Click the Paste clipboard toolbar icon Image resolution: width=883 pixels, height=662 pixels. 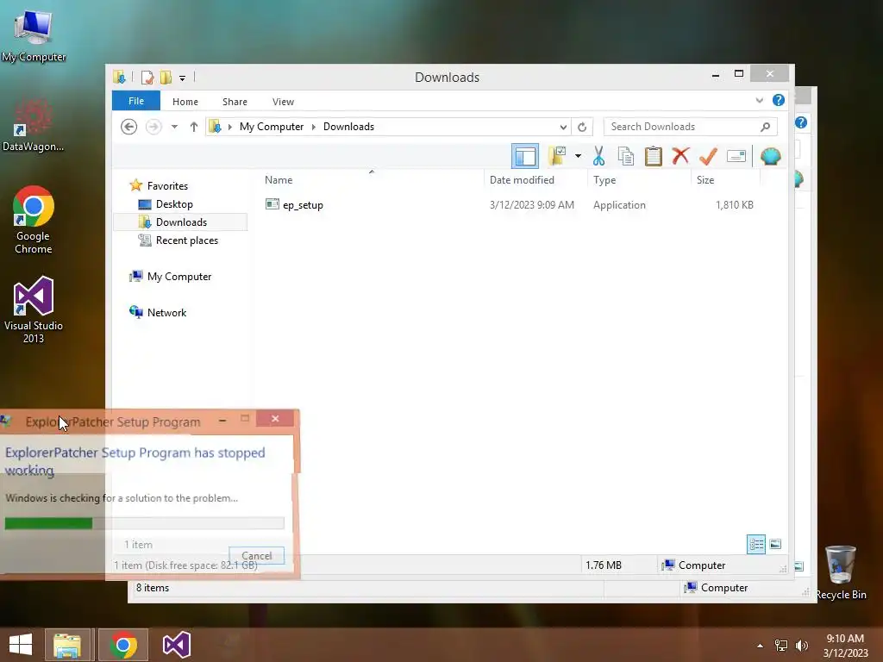(654, 156)
